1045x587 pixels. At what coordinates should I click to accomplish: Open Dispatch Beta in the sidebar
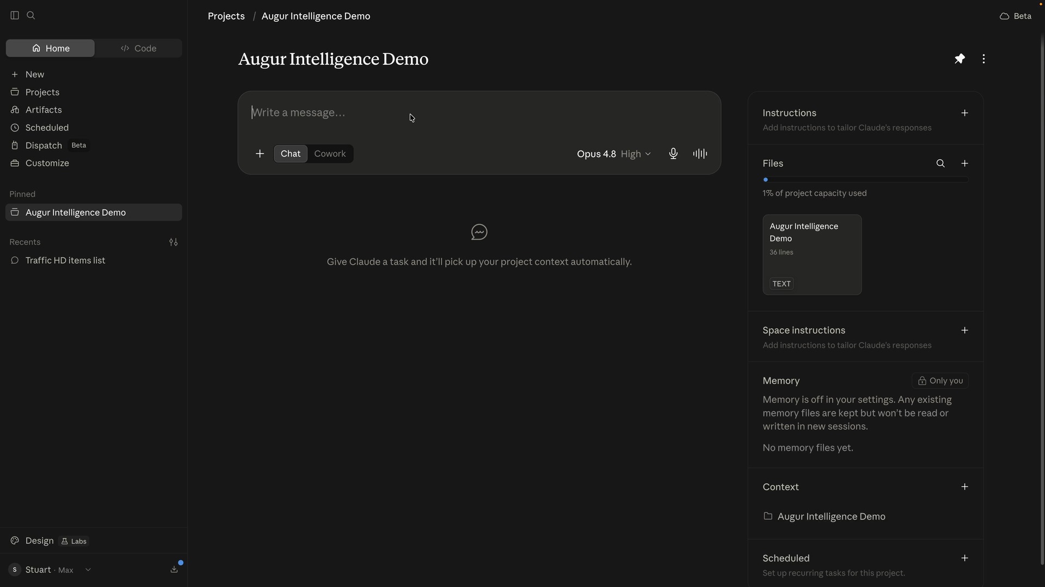(x=94, y=146)
